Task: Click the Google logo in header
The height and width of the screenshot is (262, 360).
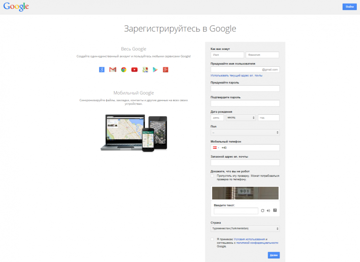Action: pos(16,7)
